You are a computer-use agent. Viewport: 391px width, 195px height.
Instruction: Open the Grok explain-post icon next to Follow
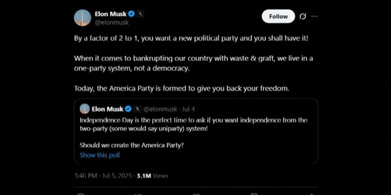click(x=303, y=16)
